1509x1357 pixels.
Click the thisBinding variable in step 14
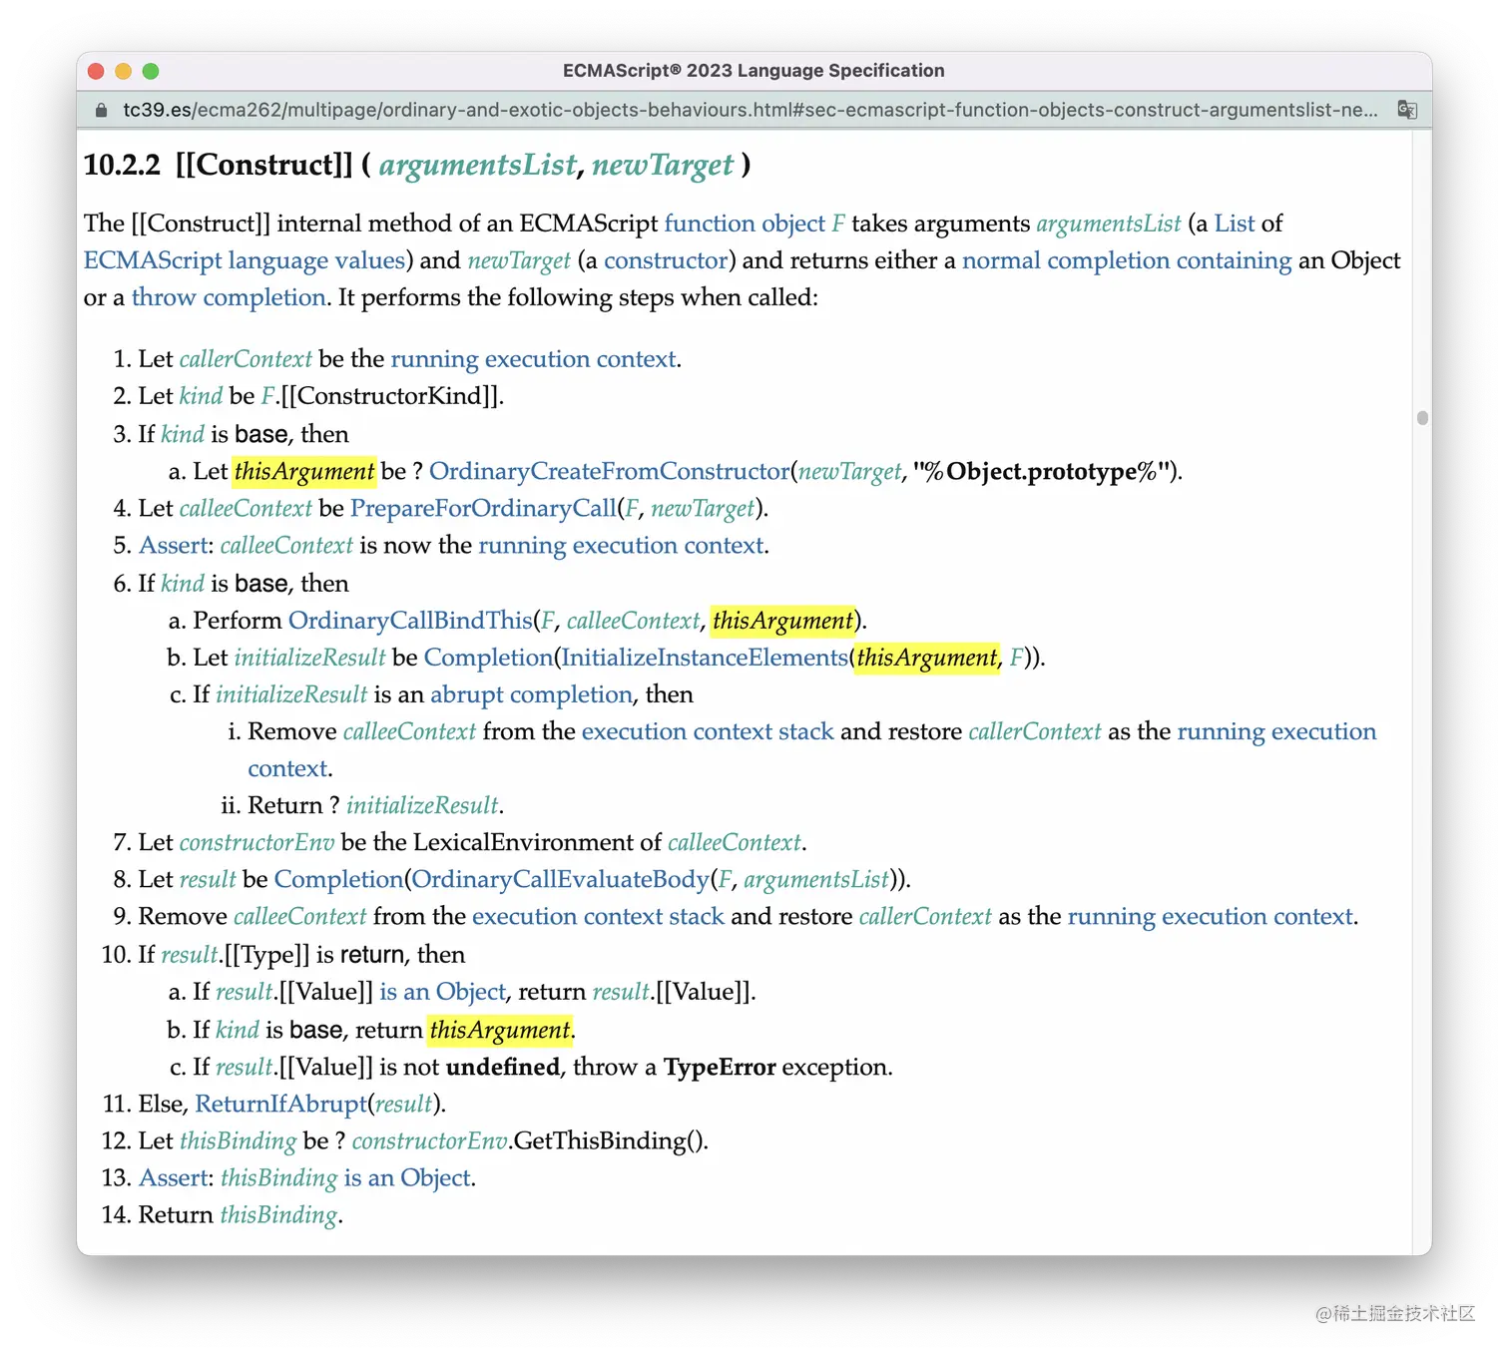[279, 1215]
